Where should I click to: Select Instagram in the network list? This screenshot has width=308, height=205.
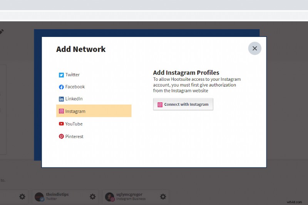(x=94, y=111)
